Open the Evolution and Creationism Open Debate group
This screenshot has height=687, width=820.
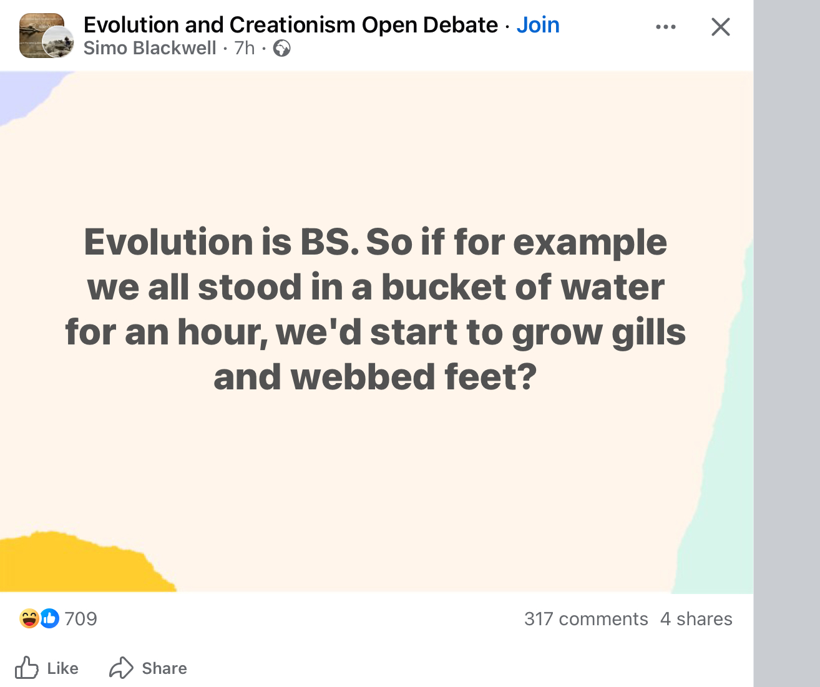point(290,25)
